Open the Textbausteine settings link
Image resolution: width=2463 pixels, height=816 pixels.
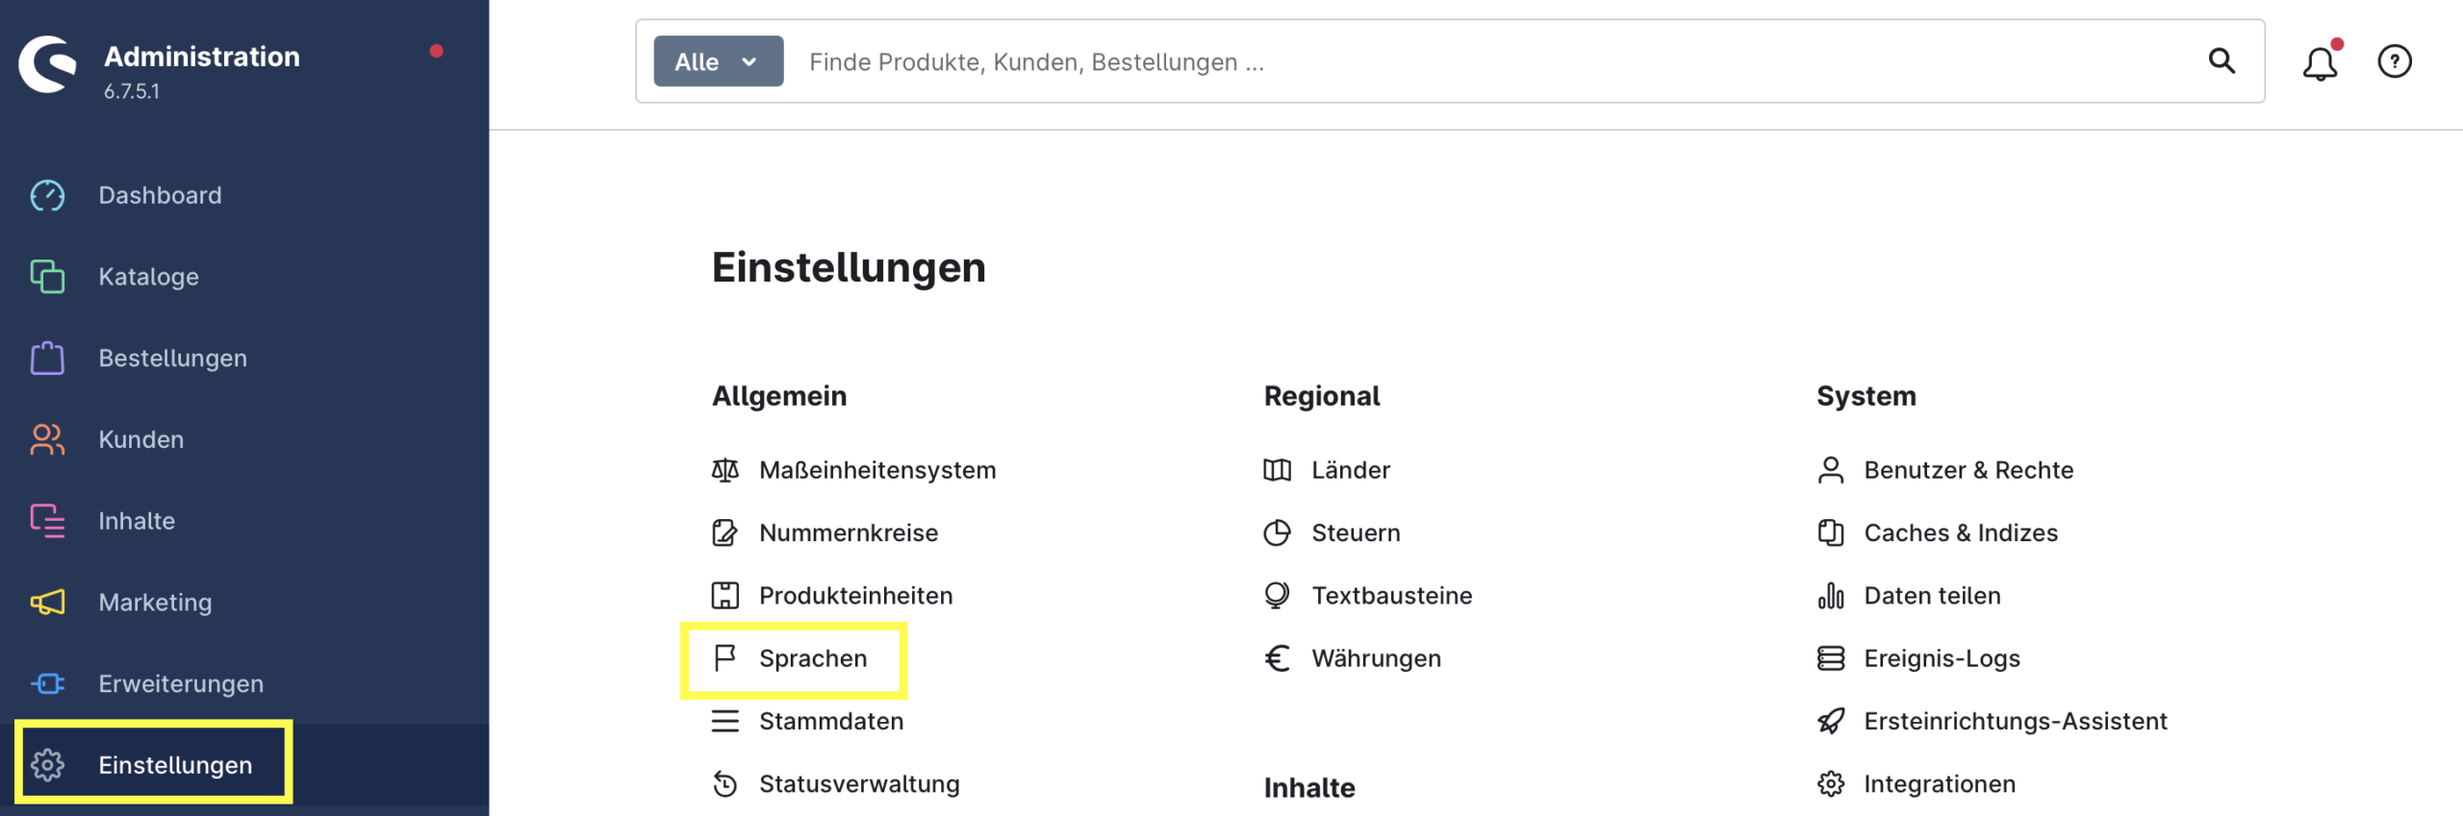click(1391, 596)
